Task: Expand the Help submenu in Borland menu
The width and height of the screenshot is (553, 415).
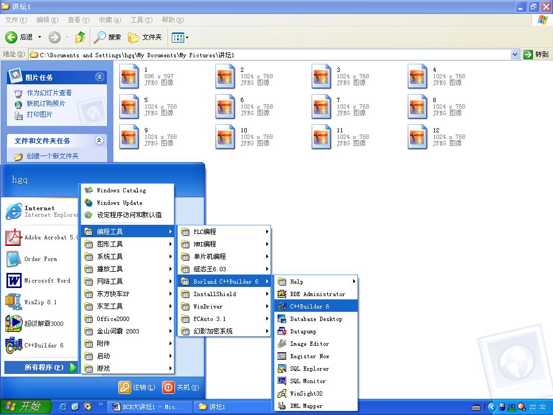Action: point(315,281)
